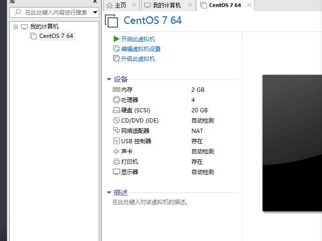Click the 处理器 device label
This screenshot has width=322, height=241.
(130, 100)
